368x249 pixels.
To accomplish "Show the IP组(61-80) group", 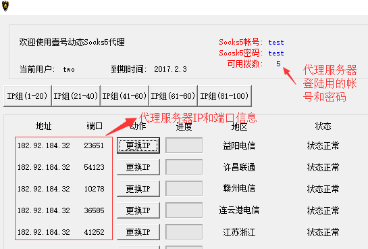I will coord(173,96).
